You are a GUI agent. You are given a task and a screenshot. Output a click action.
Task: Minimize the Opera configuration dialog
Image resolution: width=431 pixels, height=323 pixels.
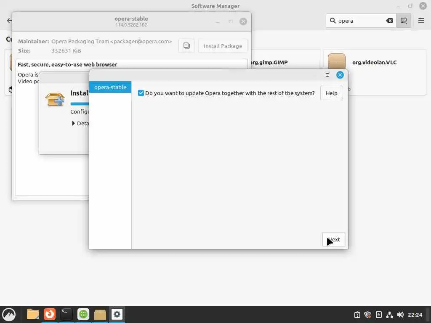[x=315, y=75]
